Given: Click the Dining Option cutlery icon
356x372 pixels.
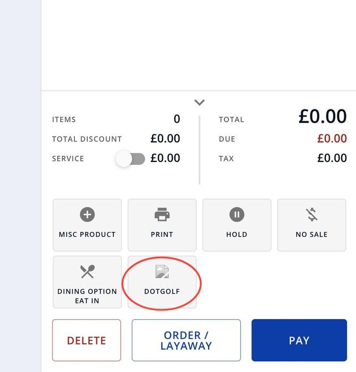Looking at the screenshot, I should [87, 271].
